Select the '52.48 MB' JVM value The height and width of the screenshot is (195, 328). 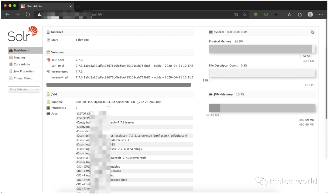[x=213, y=115]
